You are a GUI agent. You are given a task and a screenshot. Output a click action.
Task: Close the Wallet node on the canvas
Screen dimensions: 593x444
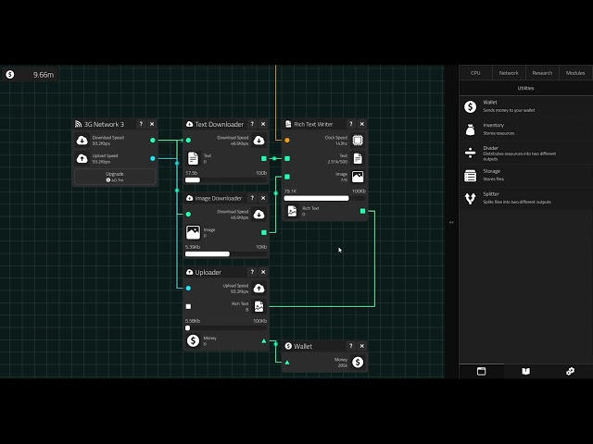pos(362,346)
